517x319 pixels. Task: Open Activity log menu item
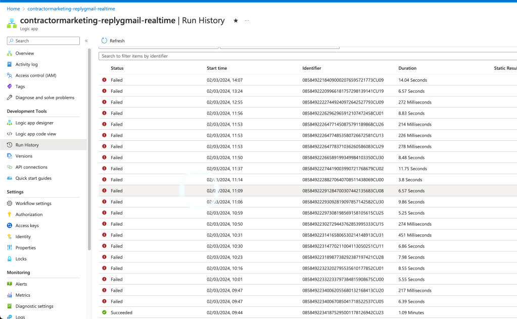[26, 65]
